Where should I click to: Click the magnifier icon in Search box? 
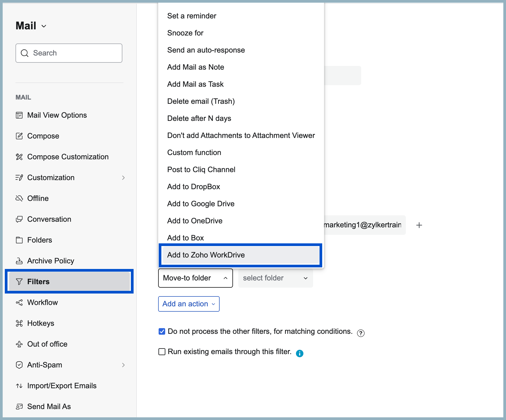pyautogui.click(x=25, y=53)
